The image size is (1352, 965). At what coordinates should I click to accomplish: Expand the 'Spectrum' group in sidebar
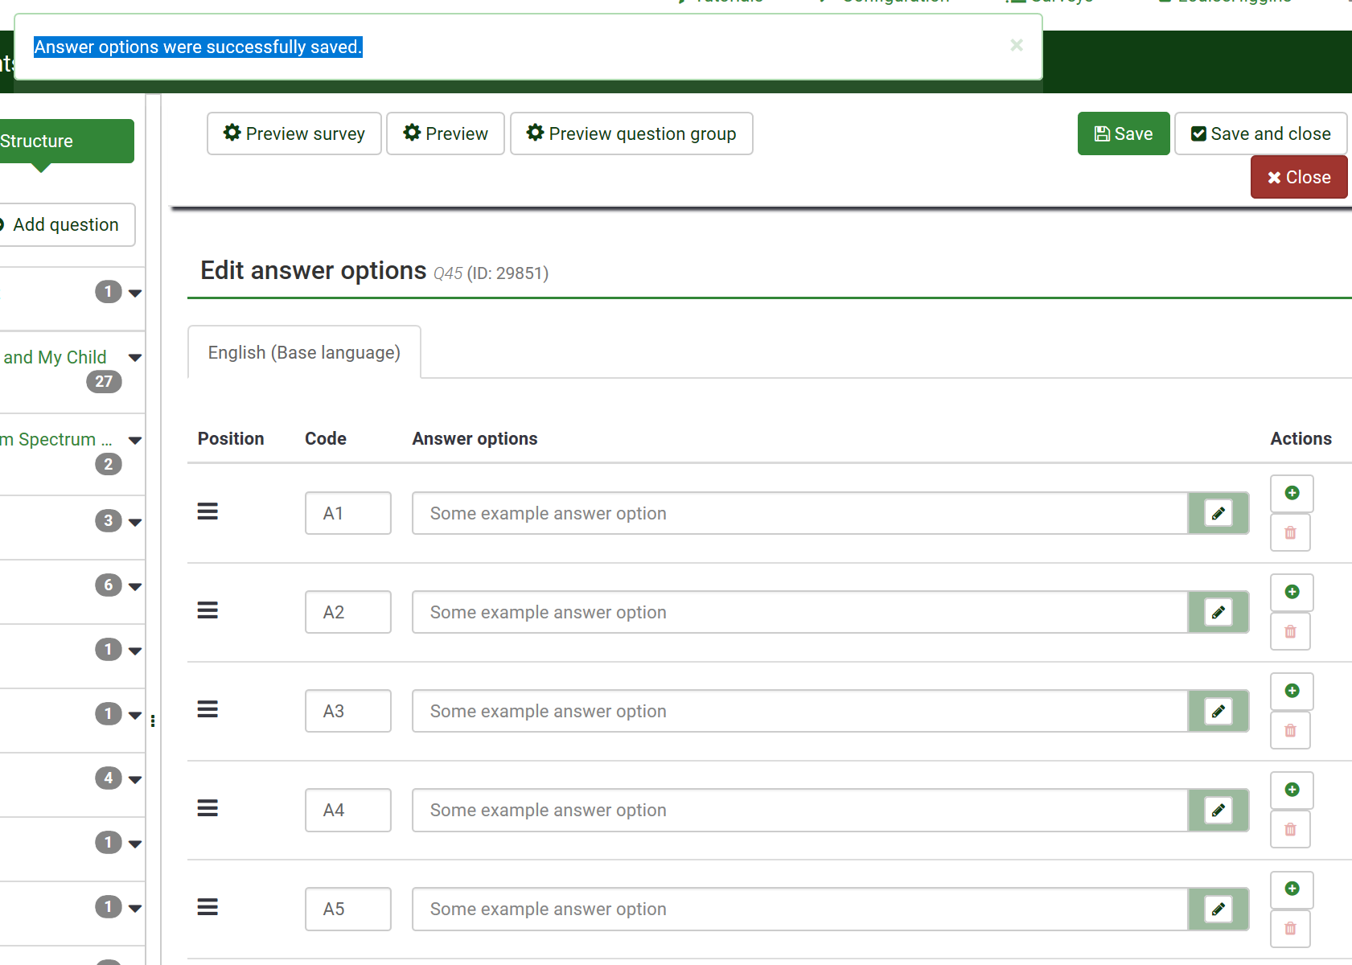click(135, 440)
